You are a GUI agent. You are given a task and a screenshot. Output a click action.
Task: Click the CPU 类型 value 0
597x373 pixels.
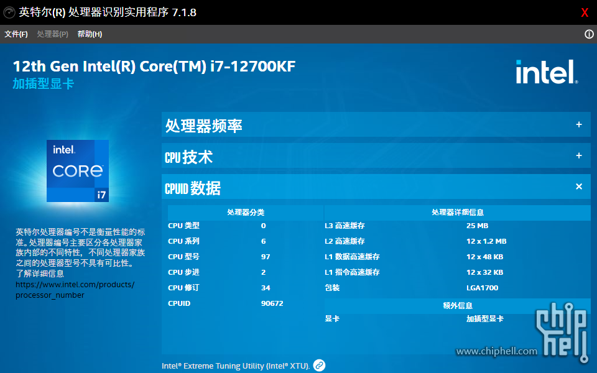tap(264, 226)
